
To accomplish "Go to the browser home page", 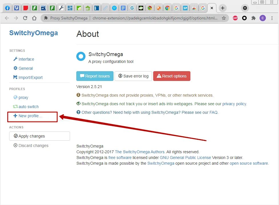I will click(34, 18).
